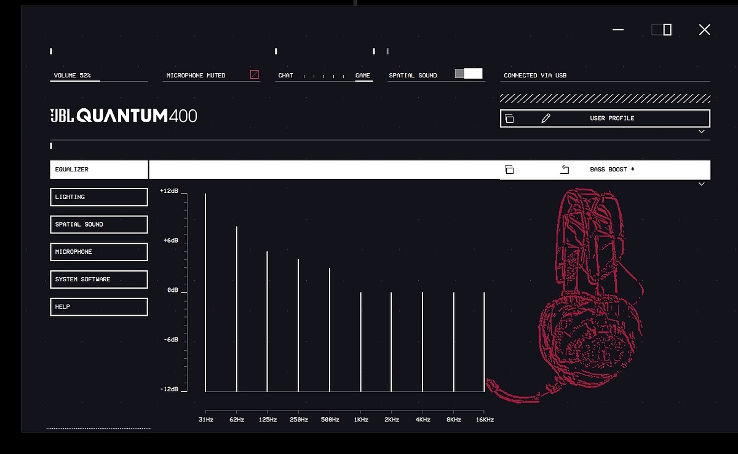Screen dimensions: 738x454
Task: Adjust the 62Hz equalizer band
Action: pos(236,309)
